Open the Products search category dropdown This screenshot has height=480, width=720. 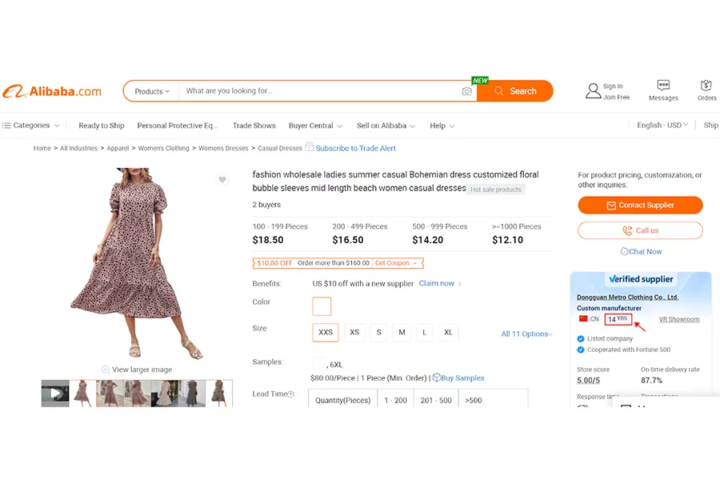tap(151, 91)
